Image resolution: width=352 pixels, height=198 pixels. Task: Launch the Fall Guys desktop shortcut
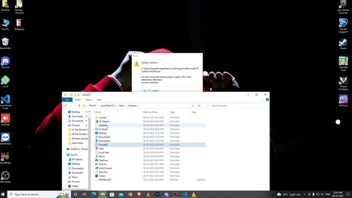[343, 101]
